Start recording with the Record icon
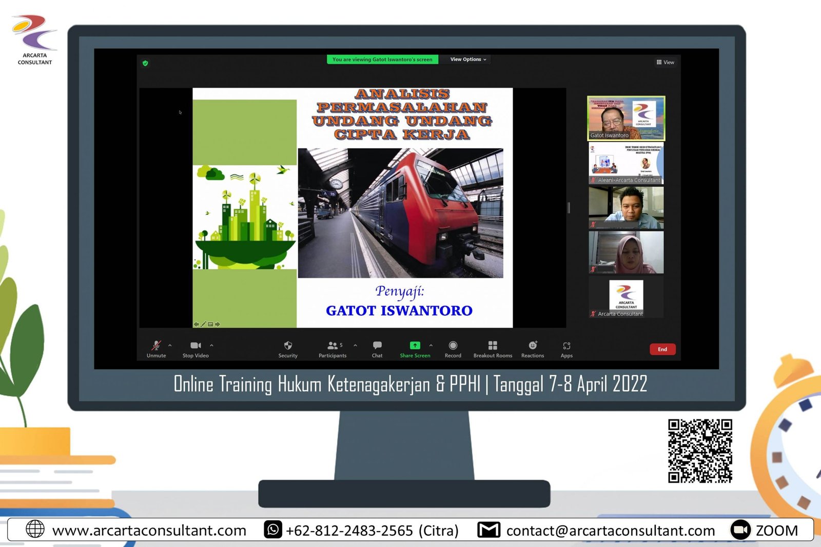This screenshot has height=547, width=821. [x=453, y=346]
